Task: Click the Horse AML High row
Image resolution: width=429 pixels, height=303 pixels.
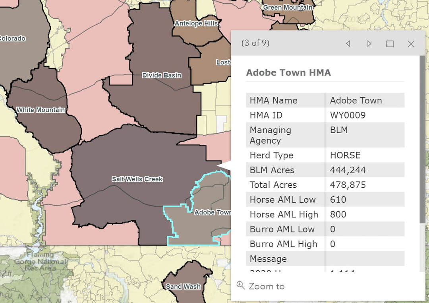Action: tap(284, 214)
